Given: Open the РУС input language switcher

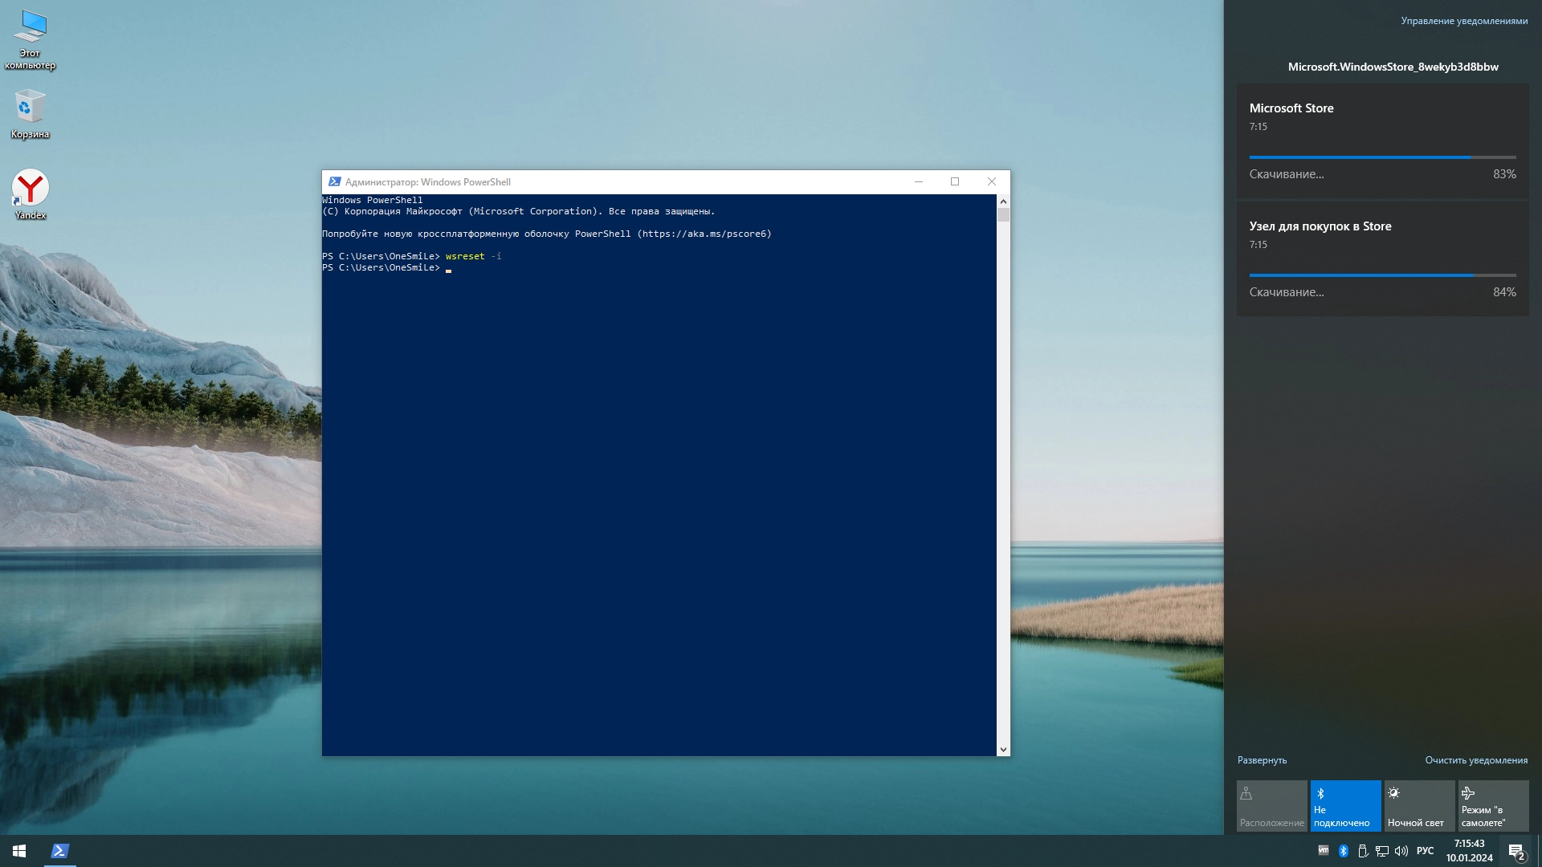Looking at the screenshot, I should tap(1425, 851).
